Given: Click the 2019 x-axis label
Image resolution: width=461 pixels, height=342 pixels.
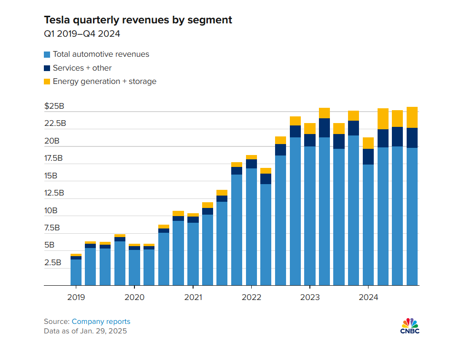Looking at the screenshot, I should click(76, 297).
